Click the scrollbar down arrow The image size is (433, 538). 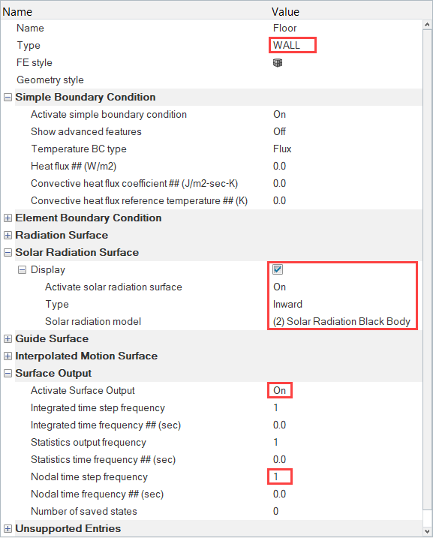pos(427,531)
